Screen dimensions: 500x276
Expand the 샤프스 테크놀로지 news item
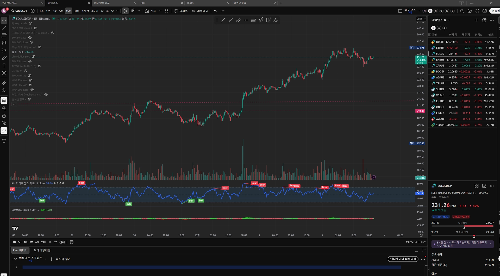click(463, 244)
